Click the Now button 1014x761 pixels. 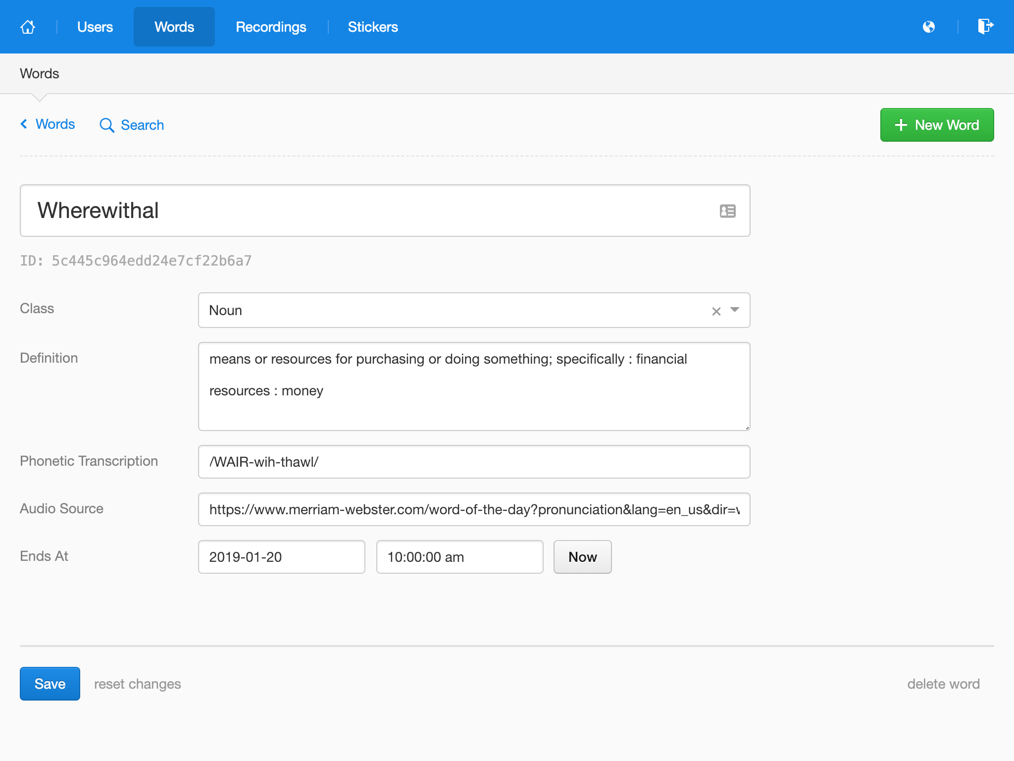[x=582, y=557]
